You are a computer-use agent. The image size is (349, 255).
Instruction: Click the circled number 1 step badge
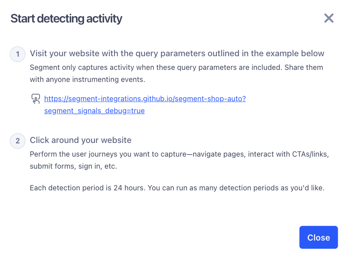(17, 54)
